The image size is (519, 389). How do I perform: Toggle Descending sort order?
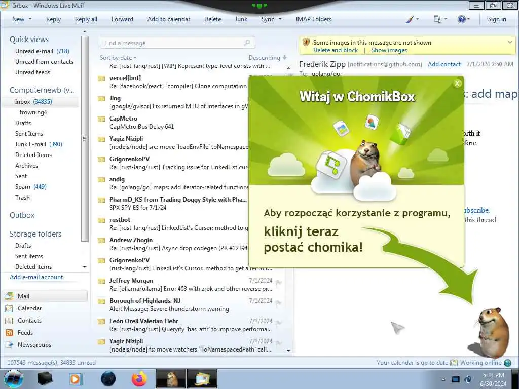point(268,58)
